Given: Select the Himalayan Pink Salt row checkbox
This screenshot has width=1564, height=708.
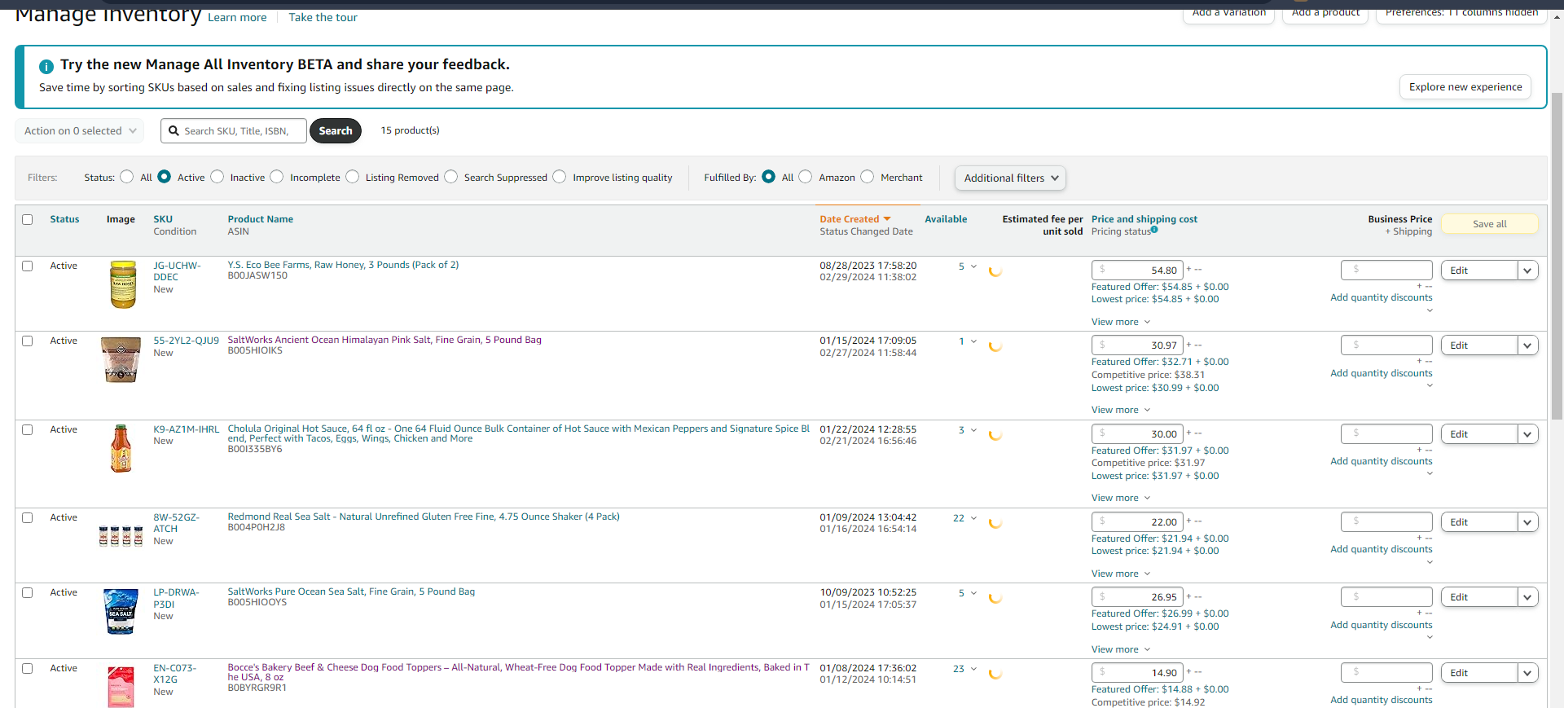Looking at the screenshot, I should point(28,341).
